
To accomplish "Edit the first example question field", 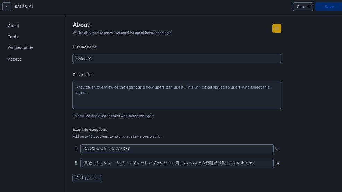I will pyautogui.click(x=177, y=149).
